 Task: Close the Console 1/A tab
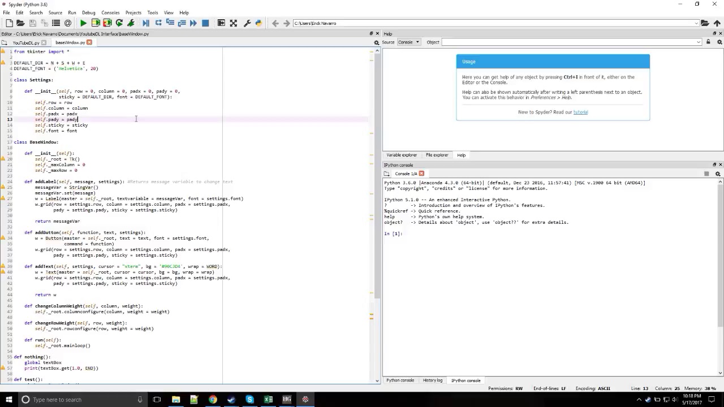(x=421, y=174)
